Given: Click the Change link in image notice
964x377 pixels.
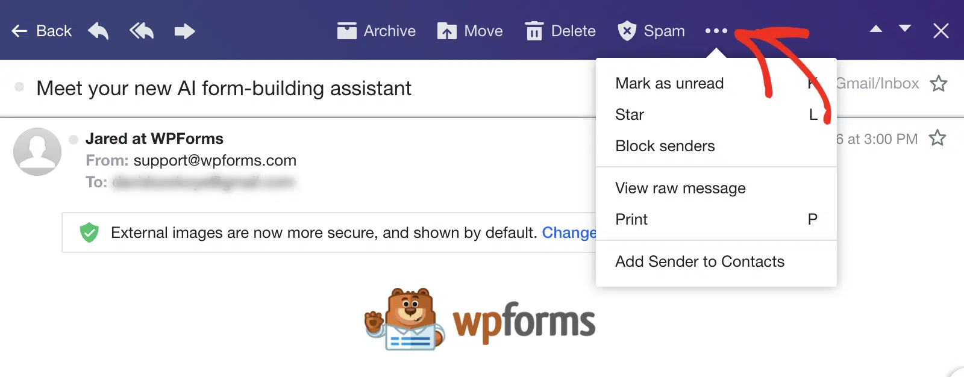Looking at the screenshot, I should click(x=569, y=232).
